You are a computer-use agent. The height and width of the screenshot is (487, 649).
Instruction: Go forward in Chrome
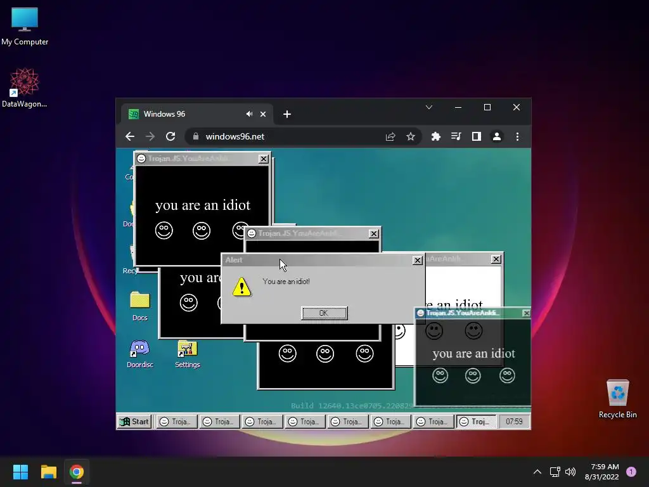click(x=150, y=136)
